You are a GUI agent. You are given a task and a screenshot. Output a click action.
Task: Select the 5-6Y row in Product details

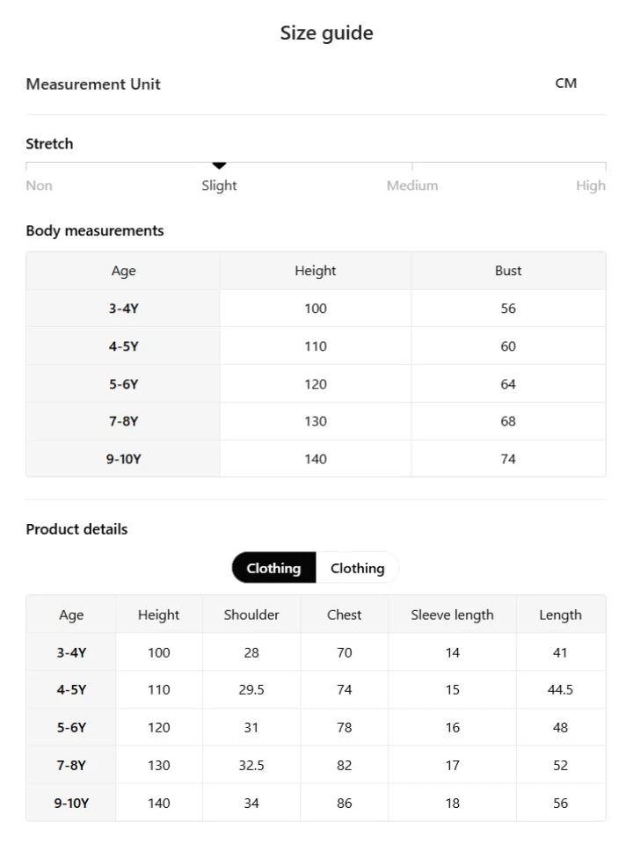point(316,727)
